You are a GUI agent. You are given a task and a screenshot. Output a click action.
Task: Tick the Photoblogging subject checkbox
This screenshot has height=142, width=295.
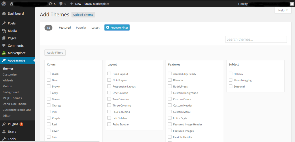pos(230,80)
